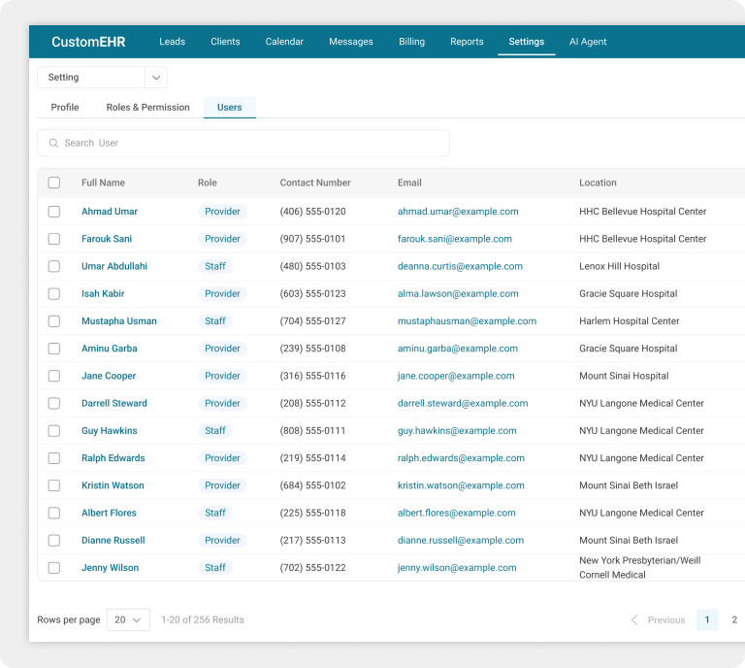Click email dianne.russell@example.com

461,541
